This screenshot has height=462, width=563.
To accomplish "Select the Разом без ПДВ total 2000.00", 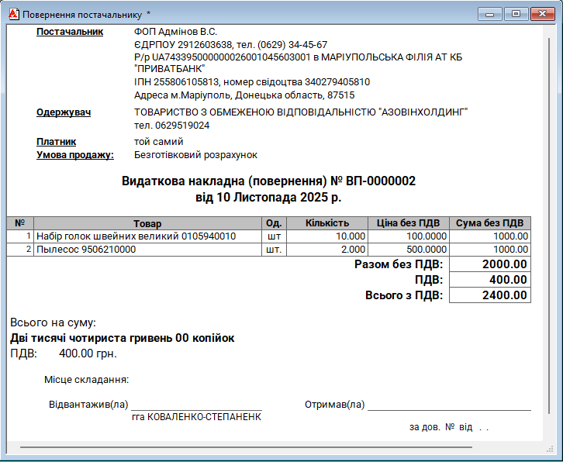I will (x=490, y=264).
